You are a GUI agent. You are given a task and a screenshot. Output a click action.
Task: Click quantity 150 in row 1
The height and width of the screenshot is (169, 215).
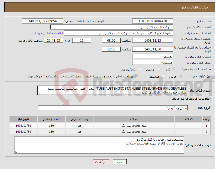coord(51,126)
